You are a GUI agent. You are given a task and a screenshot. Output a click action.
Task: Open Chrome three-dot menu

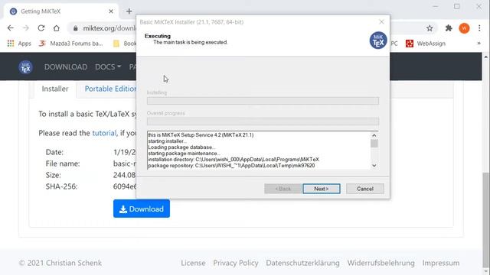coord(479,28)
